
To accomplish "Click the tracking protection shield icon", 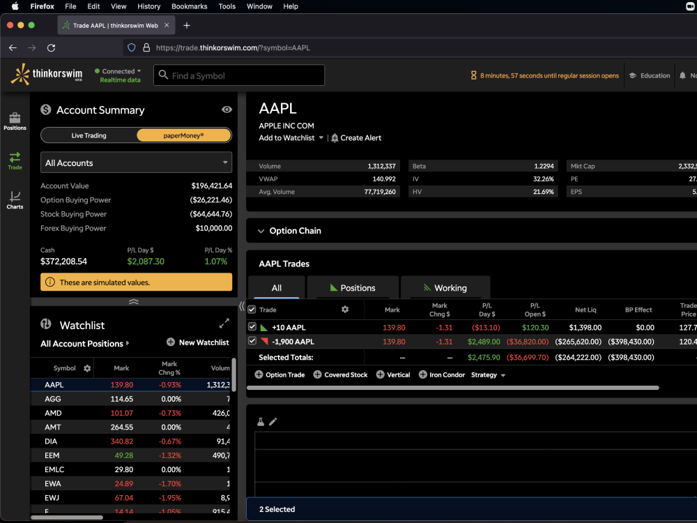I will point(132,47).
